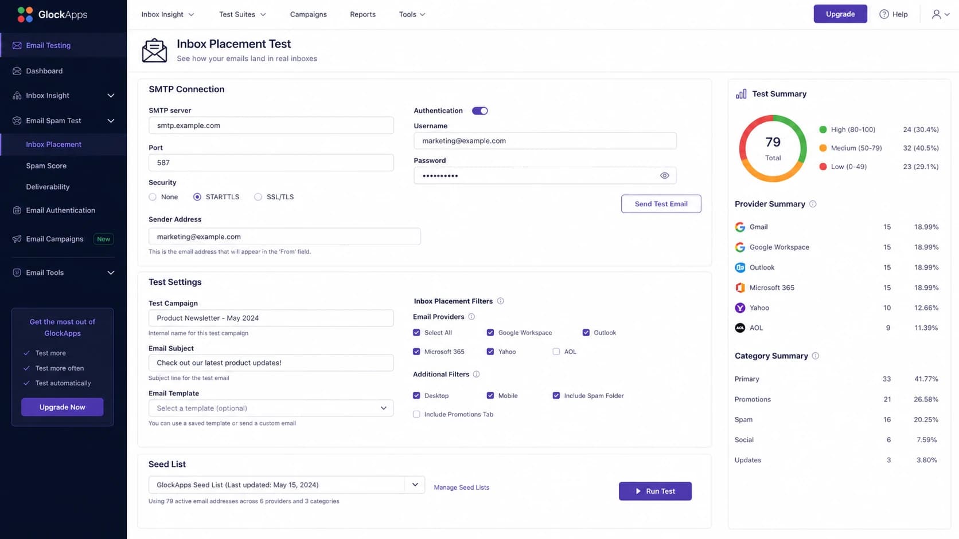This screenshot has height=539, width=959.
Task: Click the Email Campaigns paper-plane icon
Action: click(17, 239)
